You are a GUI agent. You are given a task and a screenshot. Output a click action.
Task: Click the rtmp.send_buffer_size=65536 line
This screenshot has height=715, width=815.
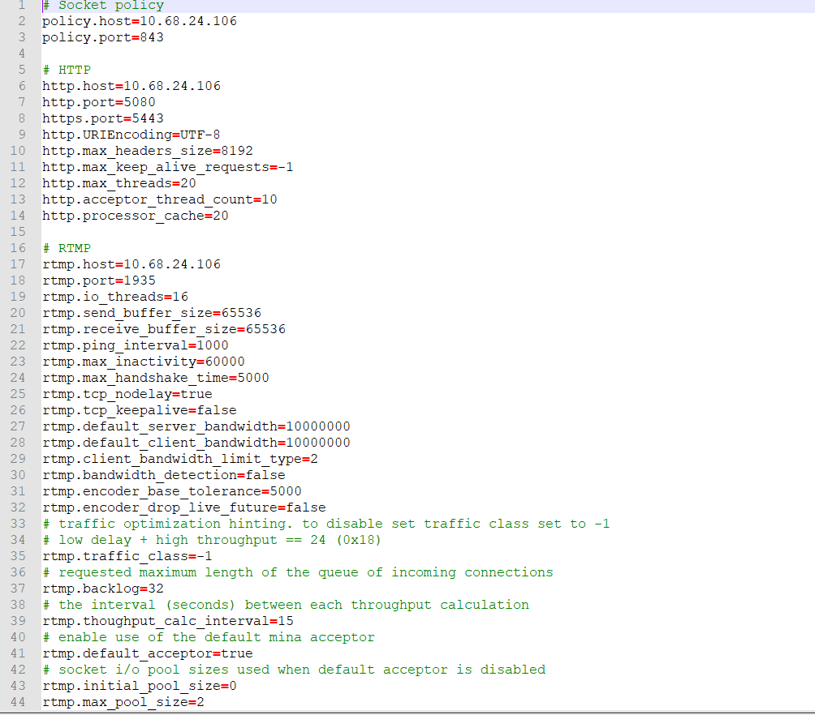pyautogui.click(x=152, y=313)
